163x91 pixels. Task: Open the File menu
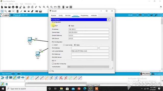[x=2, y=4]
